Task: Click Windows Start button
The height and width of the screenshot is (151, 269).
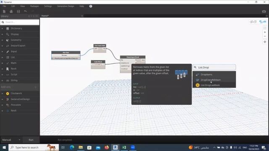Action: pos(4,147)
